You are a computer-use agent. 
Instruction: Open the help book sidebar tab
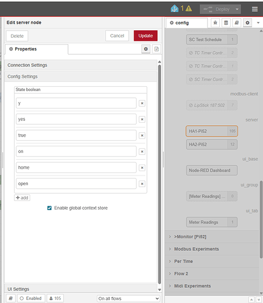coord(236,23)
